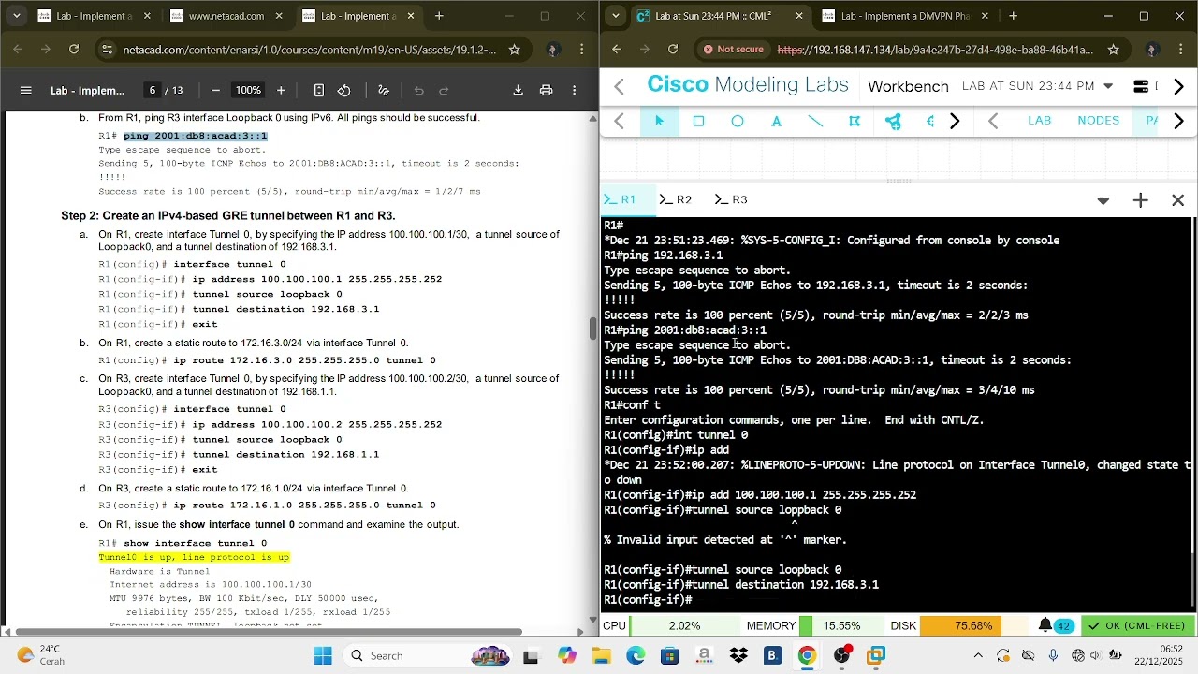
Task: Open site information icon in netacad address bar
Action: click(108, 50)
